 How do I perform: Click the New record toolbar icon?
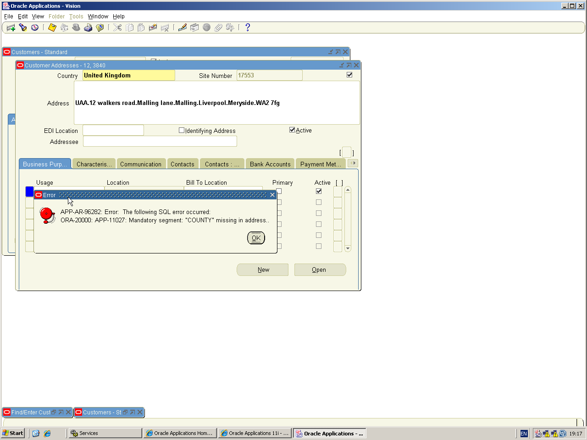click(11, 27)
